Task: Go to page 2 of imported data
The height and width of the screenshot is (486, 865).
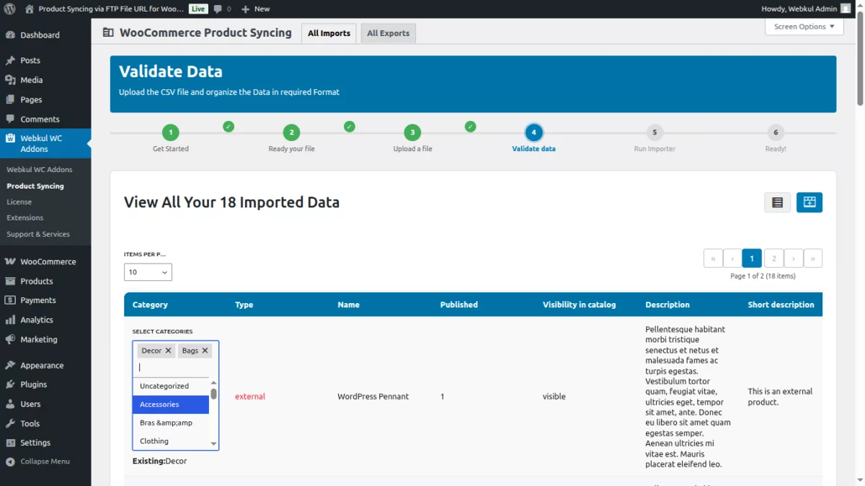Action: tap(773, 258)
